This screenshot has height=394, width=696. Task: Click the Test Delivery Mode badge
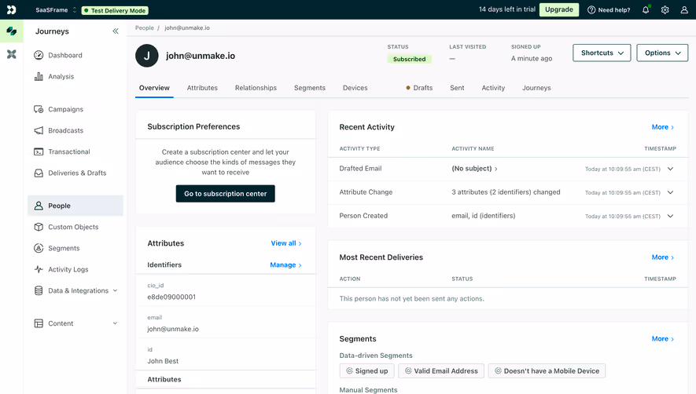click(x=115, y=10)
